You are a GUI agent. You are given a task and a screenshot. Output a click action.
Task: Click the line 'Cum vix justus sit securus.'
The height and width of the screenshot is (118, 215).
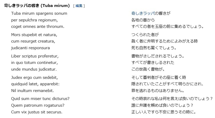pyautogui.click(x=37, y=112)
